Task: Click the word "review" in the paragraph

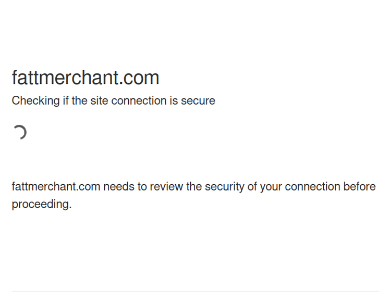Action: (x=167, y=187)
